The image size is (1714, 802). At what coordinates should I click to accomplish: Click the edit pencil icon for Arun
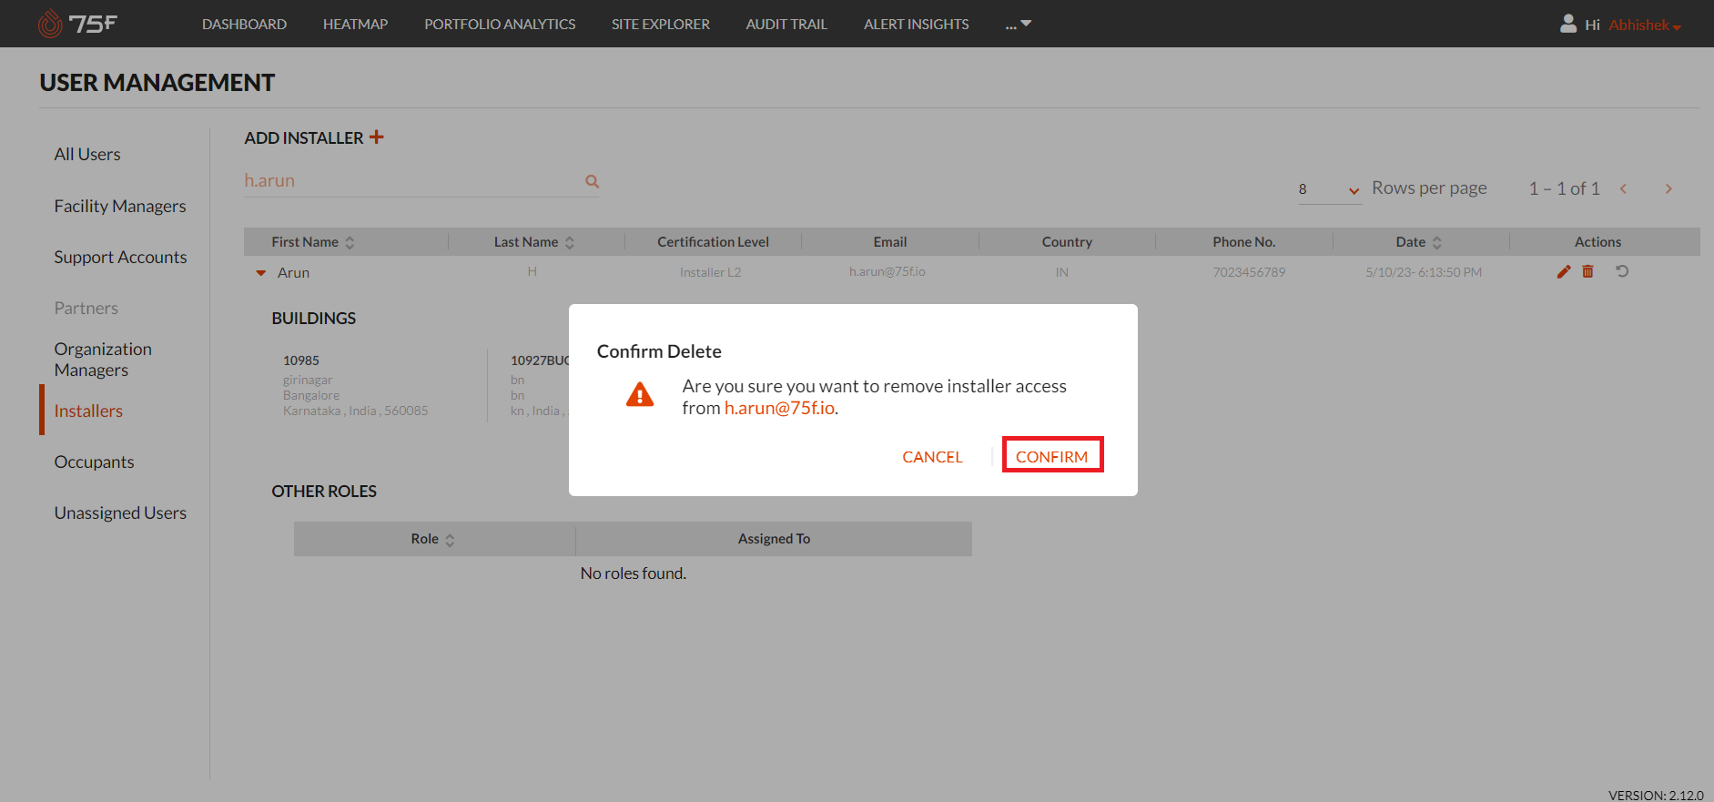(x=1564, y=271)
